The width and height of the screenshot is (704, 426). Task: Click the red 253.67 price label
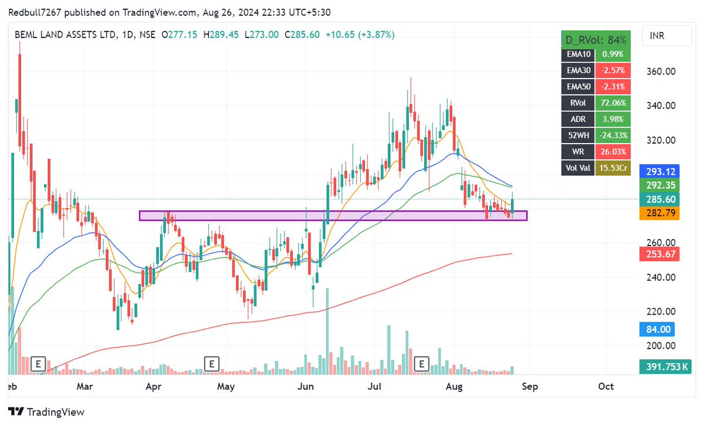661,253
